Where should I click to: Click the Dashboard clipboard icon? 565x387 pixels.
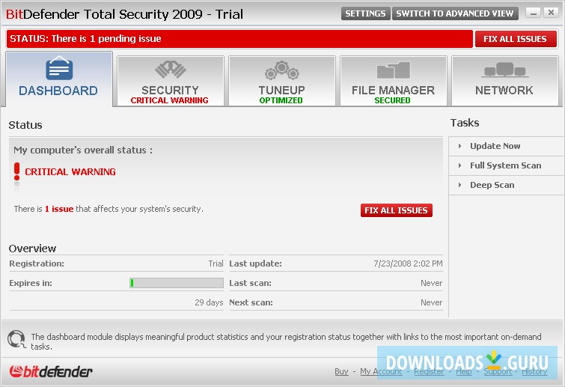pyautogui.click(x=59, y=68)
